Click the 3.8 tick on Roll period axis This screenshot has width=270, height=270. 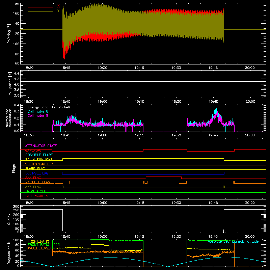[x=17, y=90]
